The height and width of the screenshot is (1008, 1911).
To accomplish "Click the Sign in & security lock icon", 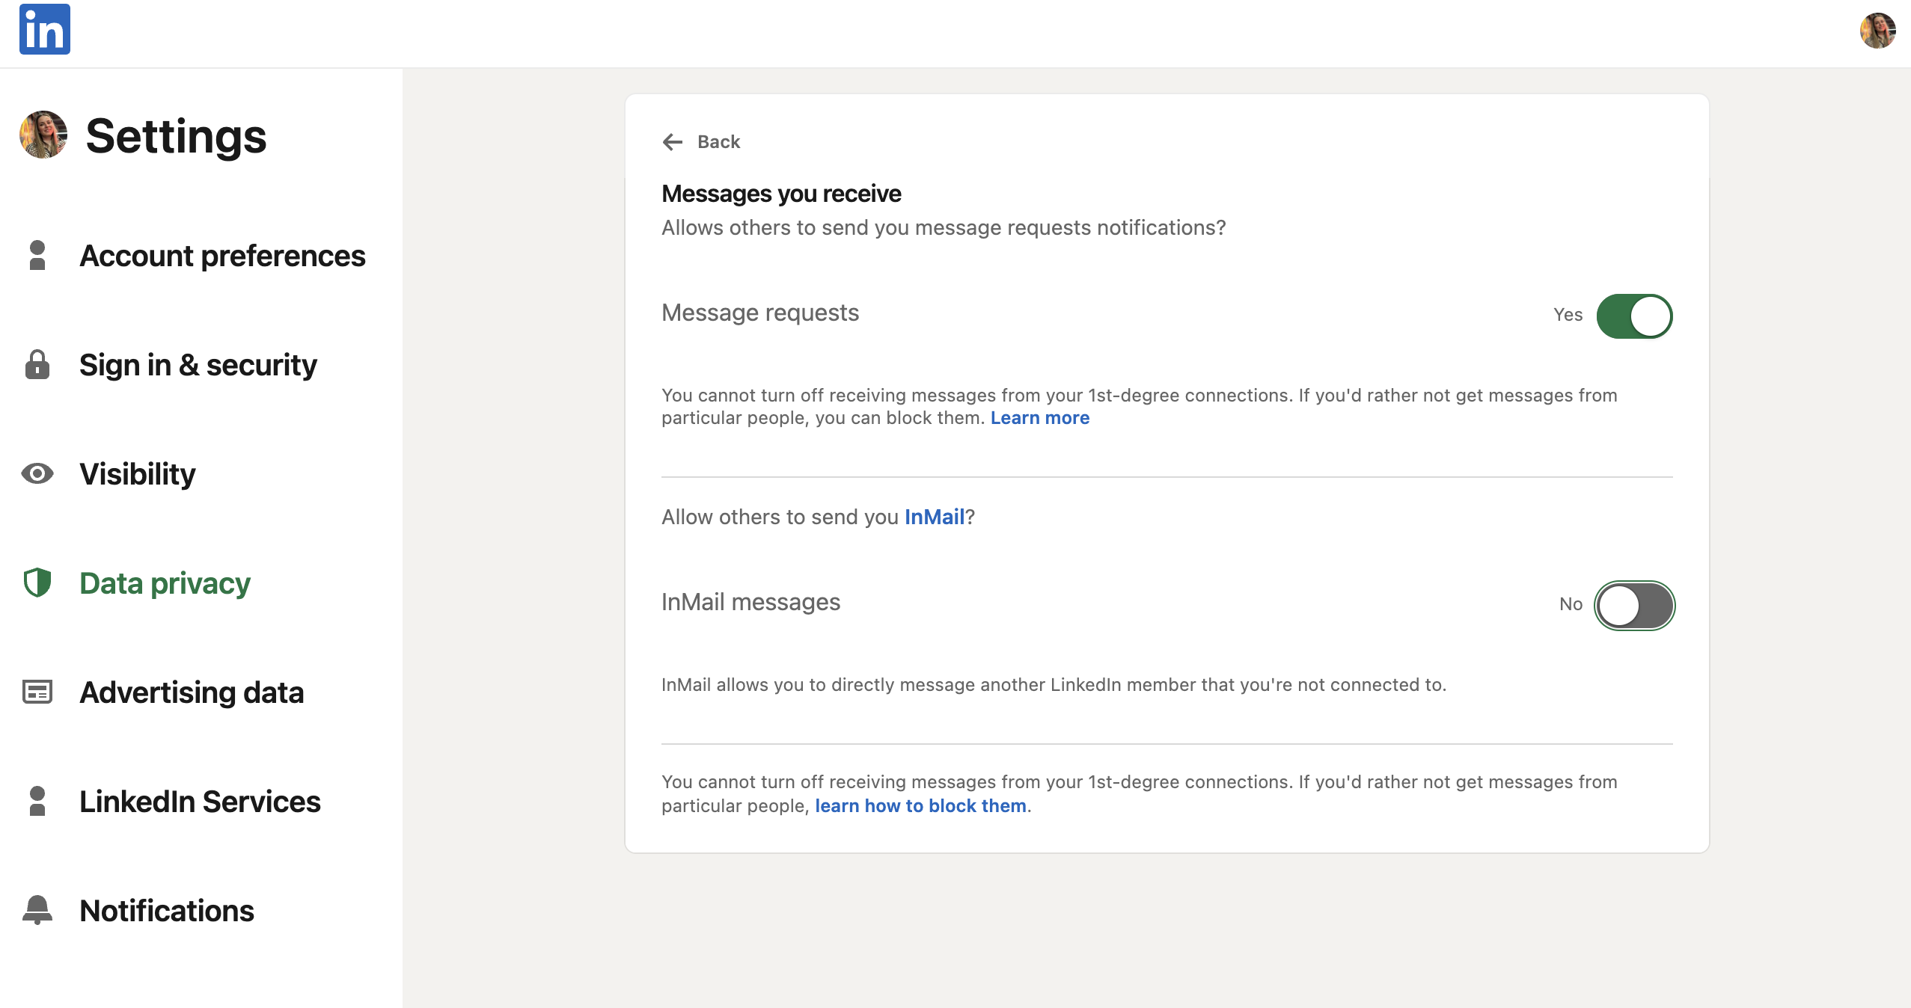I will pos(37,365).
